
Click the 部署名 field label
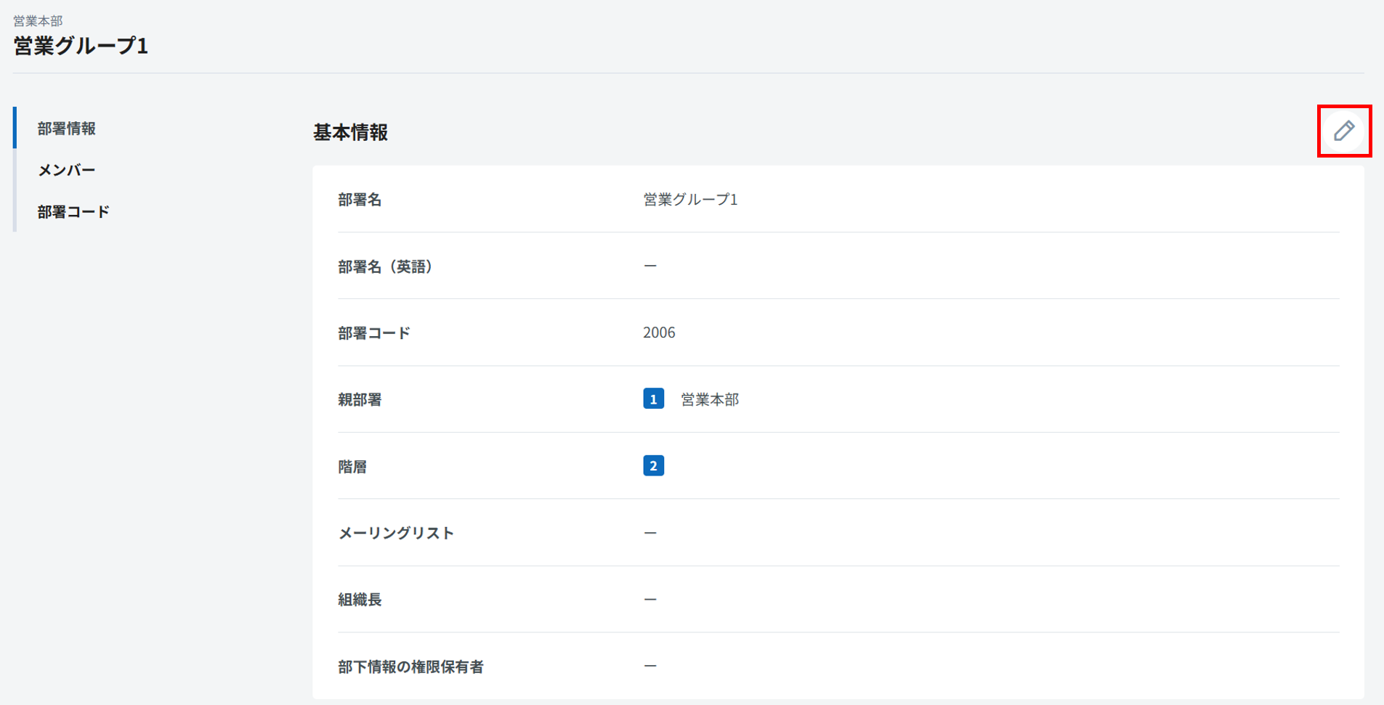[x=360, y=200]
